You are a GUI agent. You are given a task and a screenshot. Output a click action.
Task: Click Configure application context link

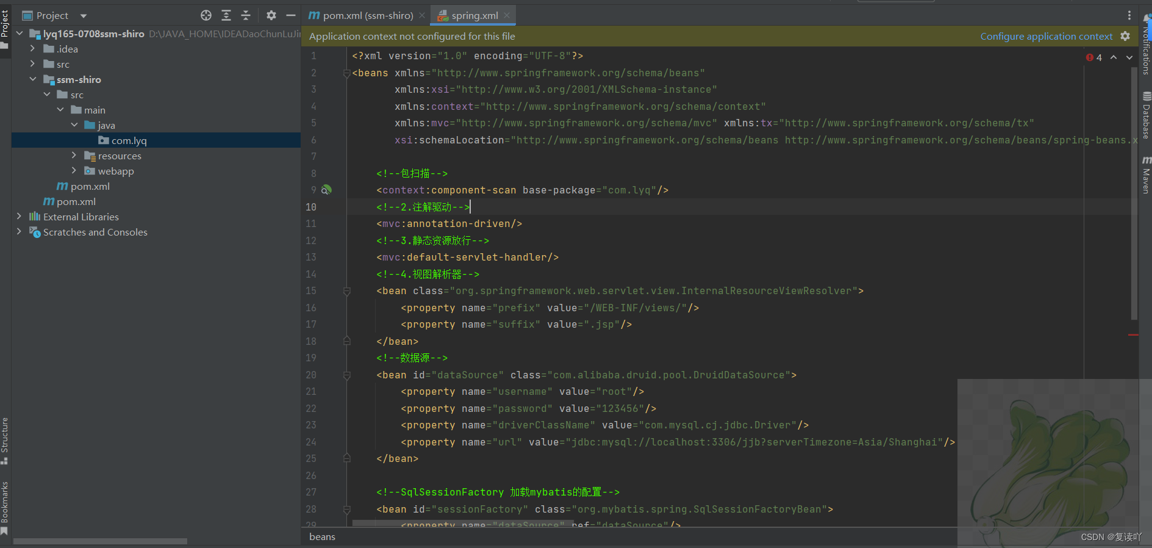pyautogui.click(x=1046, y=37)
